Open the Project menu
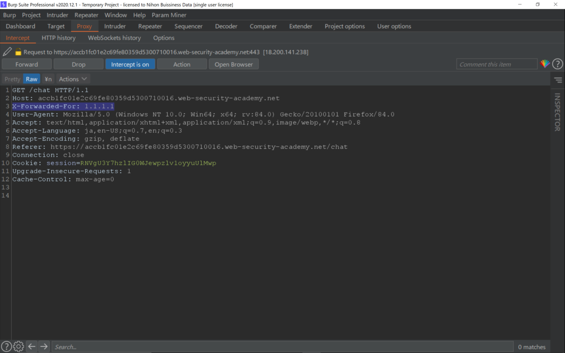The height and width of the screenshot is (353, 565). click(31, 15)
